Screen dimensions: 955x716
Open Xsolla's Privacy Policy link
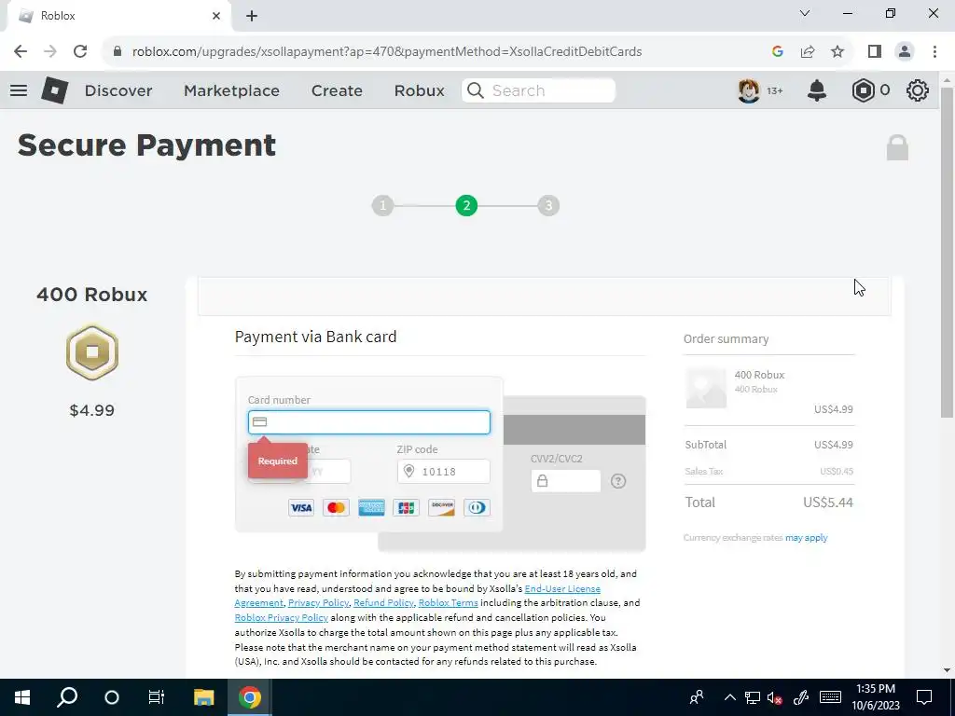319,603
